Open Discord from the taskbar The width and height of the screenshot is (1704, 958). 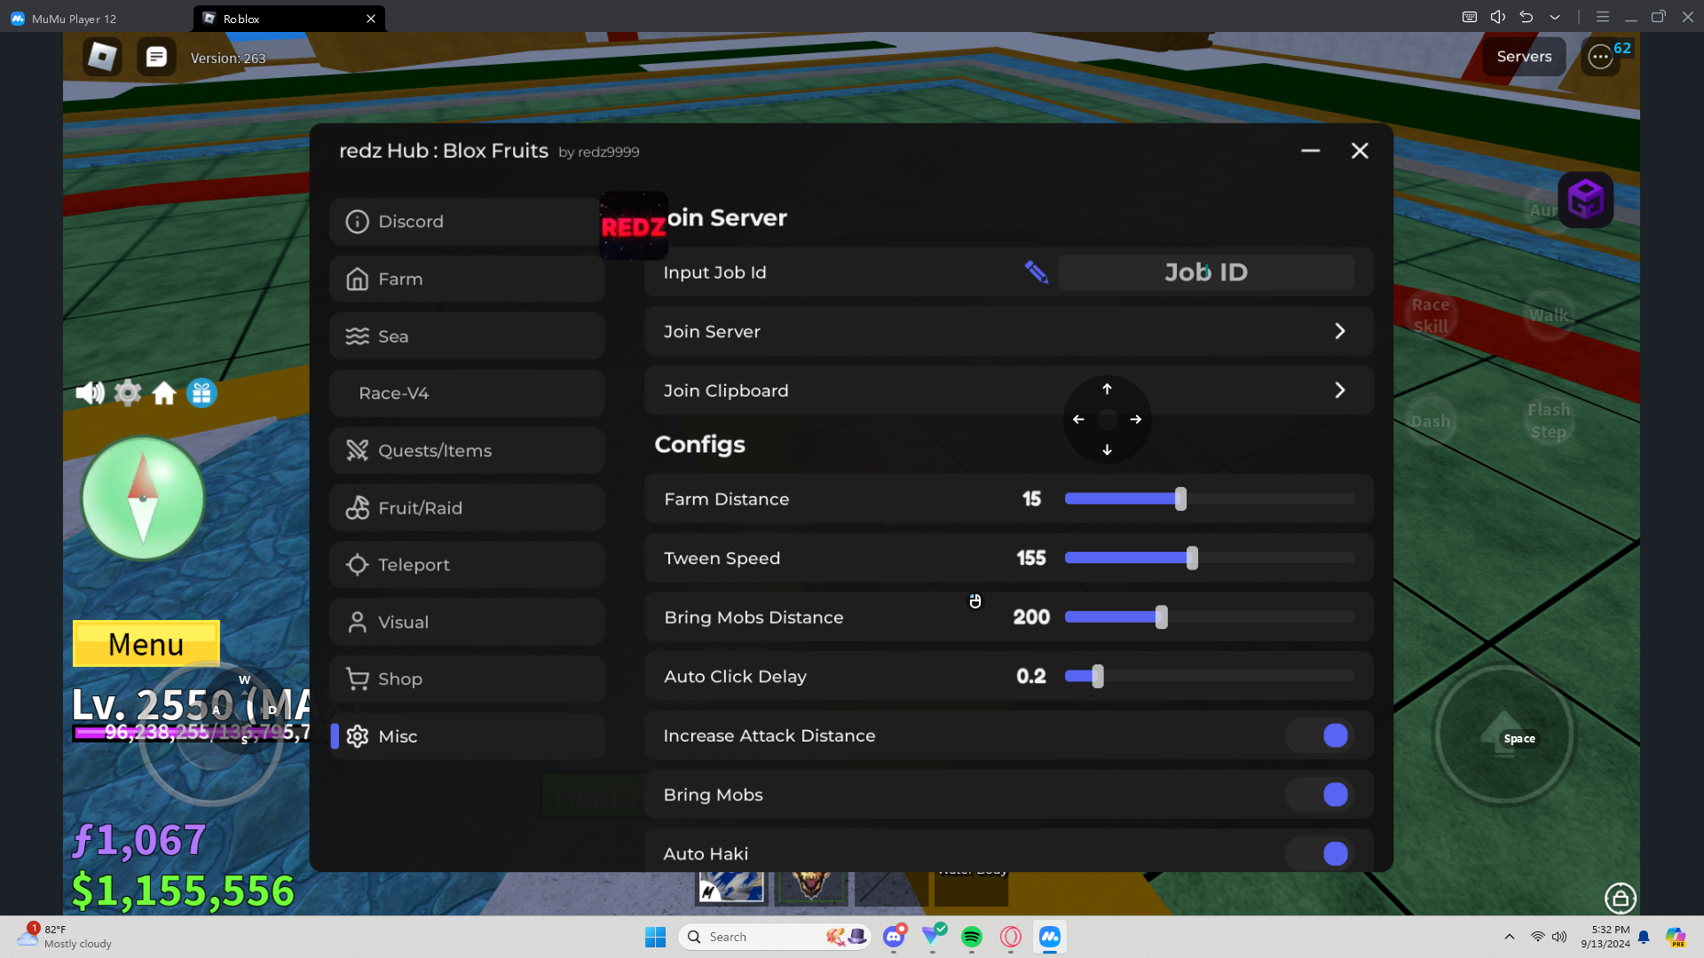(x=894, y=937)
